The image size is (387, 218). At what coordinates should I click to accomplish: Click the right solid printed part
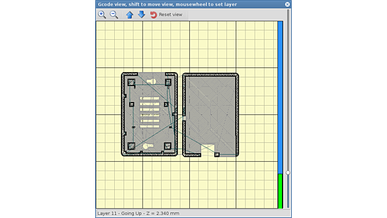coord(210,108)
